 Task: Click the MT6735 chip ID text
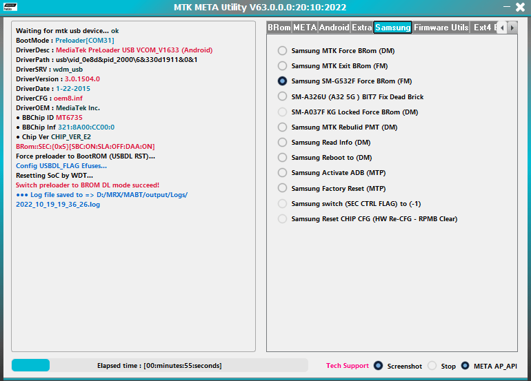tap(69, 117)
